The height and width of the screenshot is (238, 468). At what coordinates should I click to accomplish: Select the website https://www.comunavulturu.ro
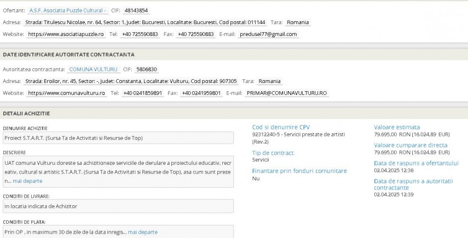(66, 93)
